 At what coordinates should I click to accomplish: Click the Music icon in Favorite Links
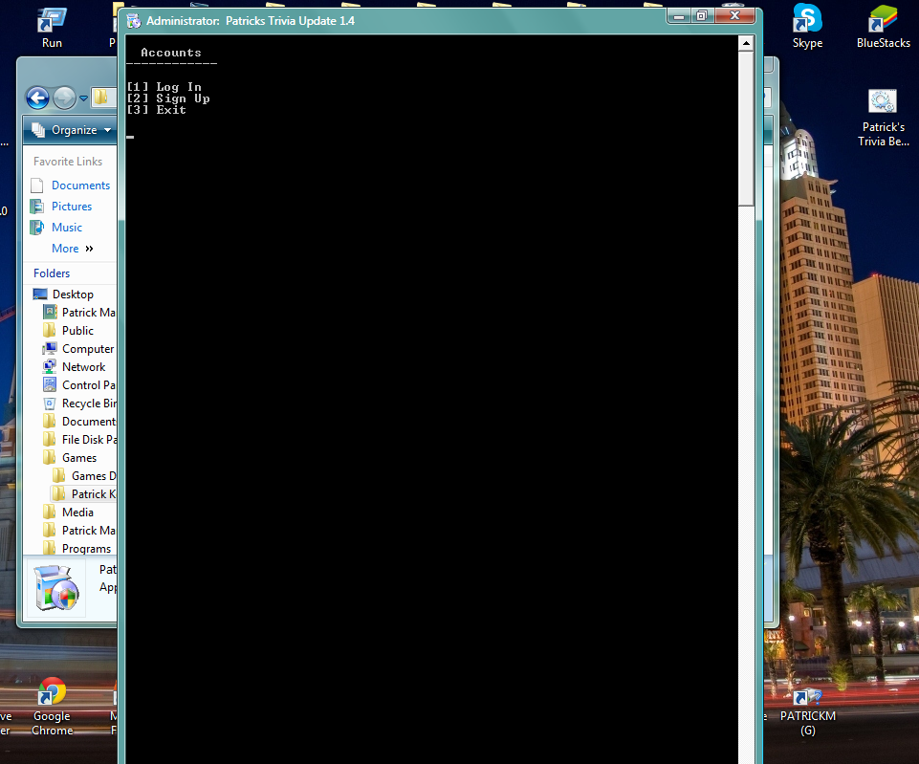(x=37, y=228)
